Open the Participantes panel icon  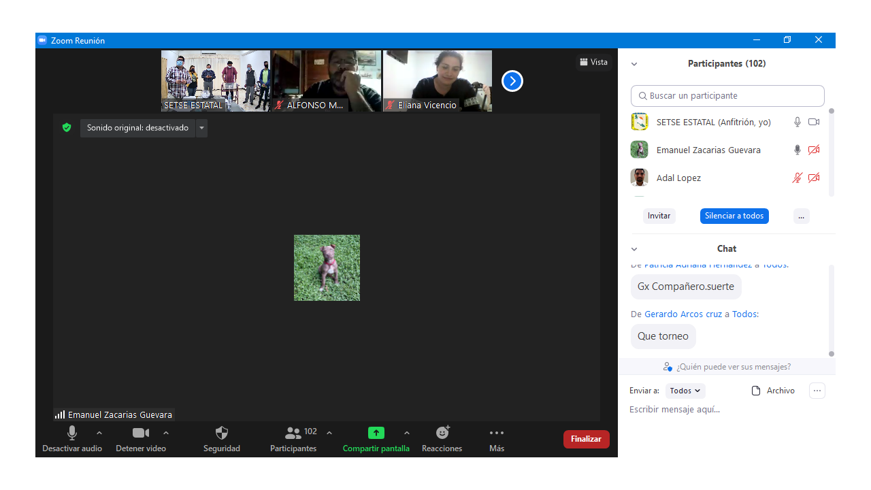[x=293, y=433]
